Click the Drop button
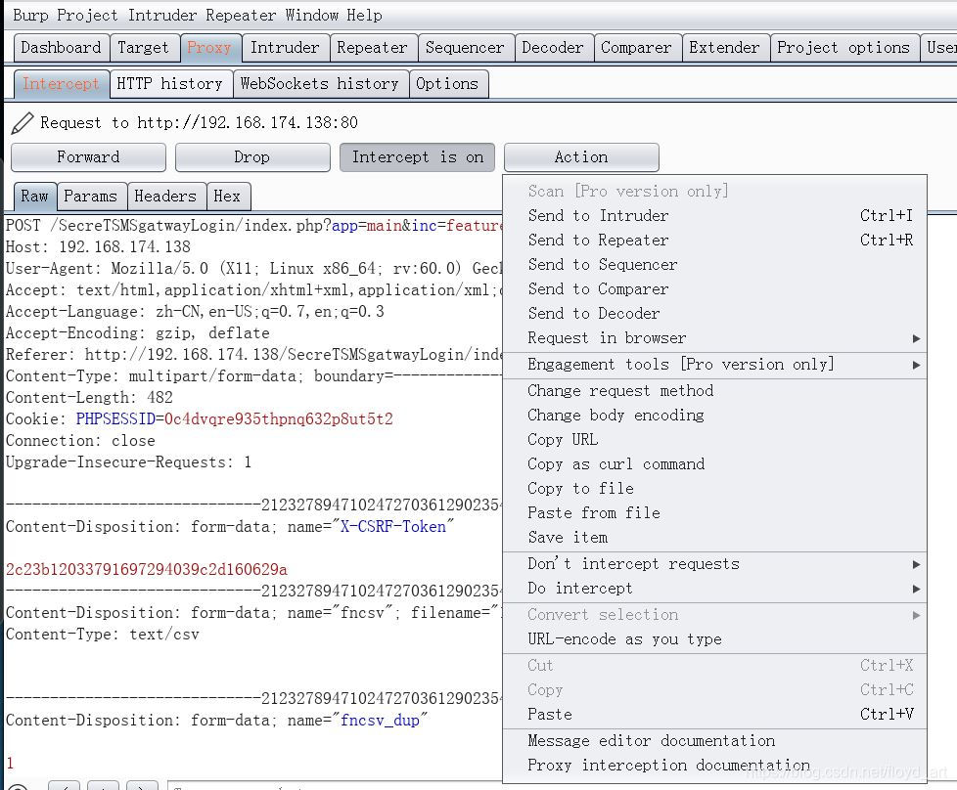 click(x=252, y=157)
